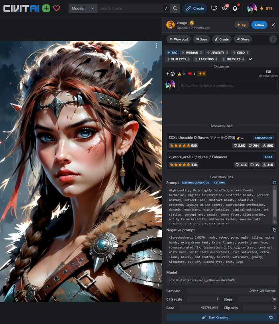Downvote the SOLO tag
This screenshot has width=279, height=324.
248,53
